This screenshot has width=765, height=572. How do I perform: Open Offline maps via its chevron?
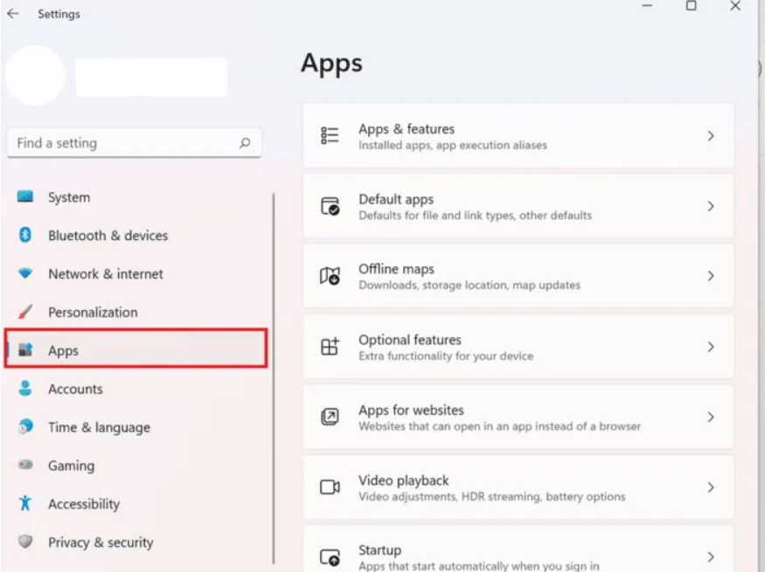711,276
